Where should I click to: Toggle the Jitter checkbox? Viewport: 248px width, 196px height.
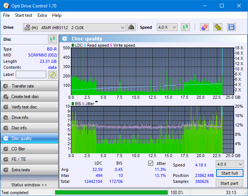pyautogui.click(x=150, y=163)
